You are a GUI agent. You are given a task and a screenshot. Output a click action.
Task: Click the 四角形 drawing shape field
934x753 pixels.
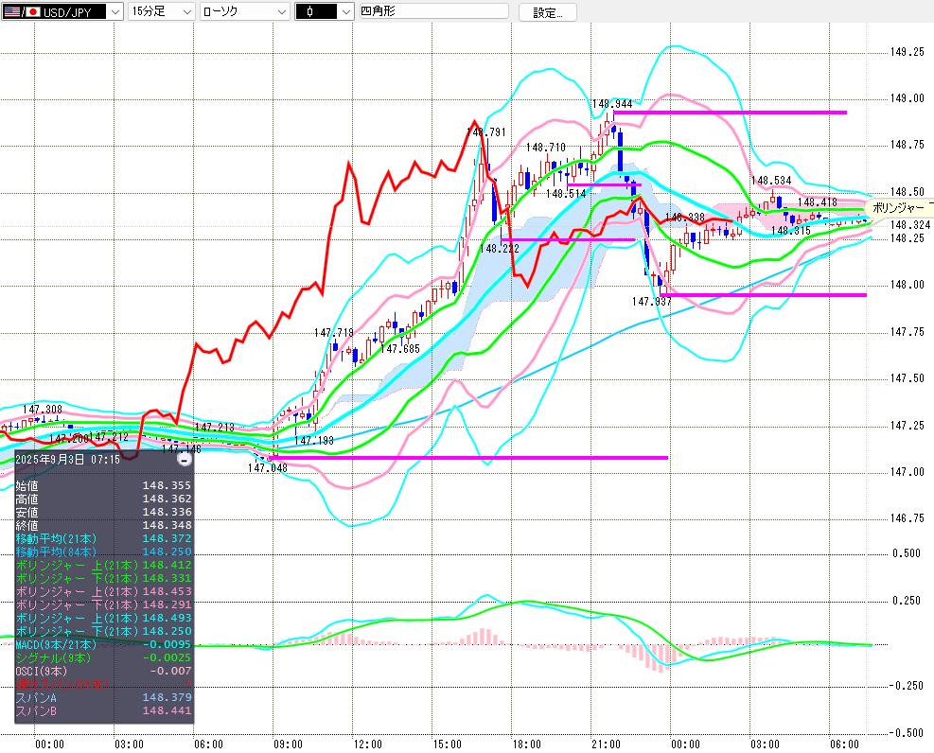(x=433, y=10)
